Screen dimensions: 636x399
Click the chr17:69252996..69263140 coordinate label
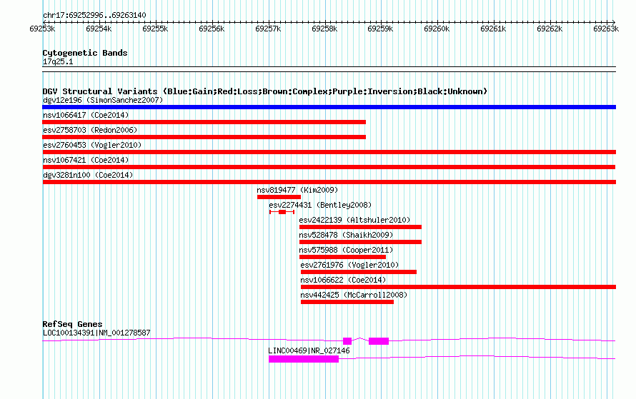pos(94,15)
